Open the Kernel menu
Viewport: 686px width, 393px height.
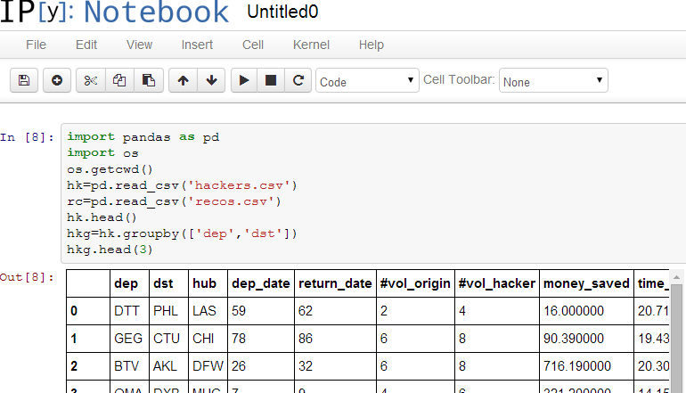[x=311, y=45]
